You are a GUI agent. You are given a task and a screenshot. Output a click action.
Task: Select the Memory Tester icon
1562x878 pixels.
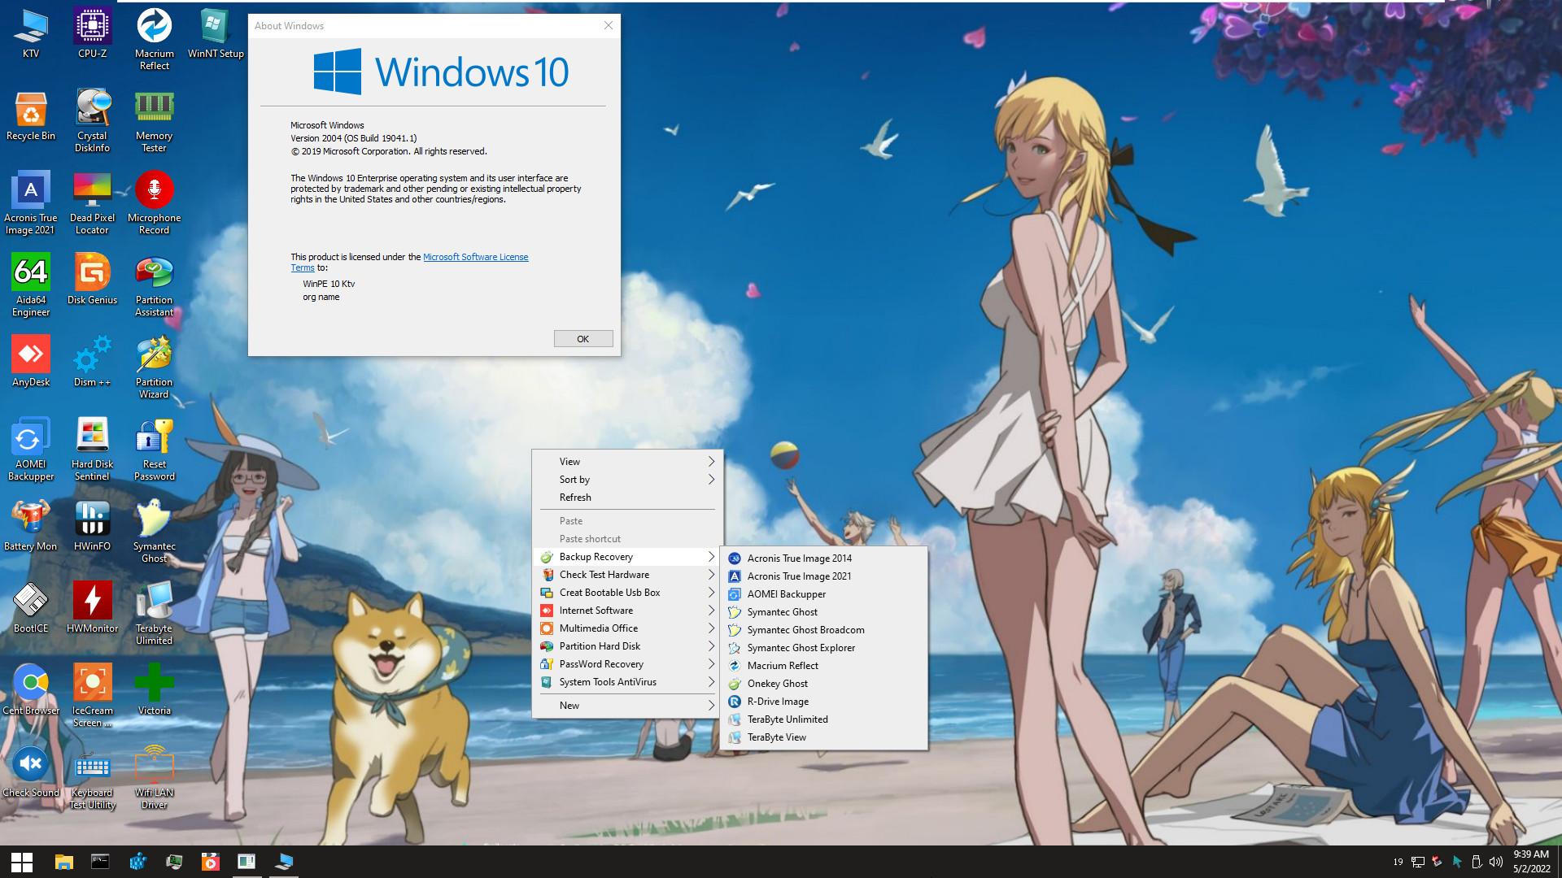154,121
